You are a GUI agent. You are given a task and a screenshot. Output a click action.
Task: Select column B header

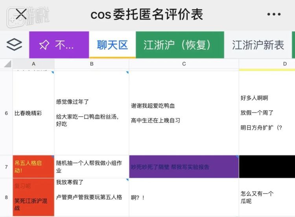click(92, 64)
